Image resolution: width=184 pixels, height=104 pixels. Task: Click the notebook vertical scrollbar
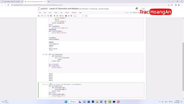pyautogui.click(x=183, y=67)
